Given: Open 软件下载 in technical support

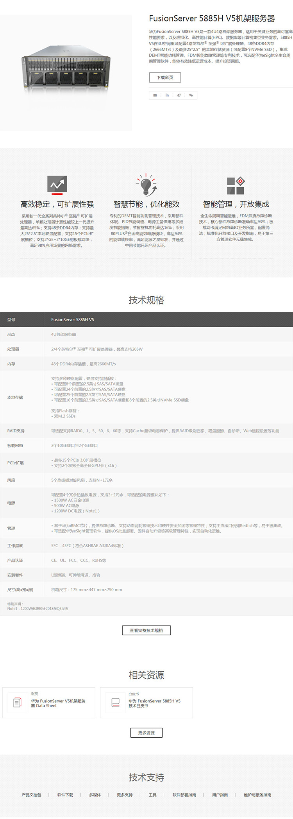Looking at the screenshot, I should [65, 795].
